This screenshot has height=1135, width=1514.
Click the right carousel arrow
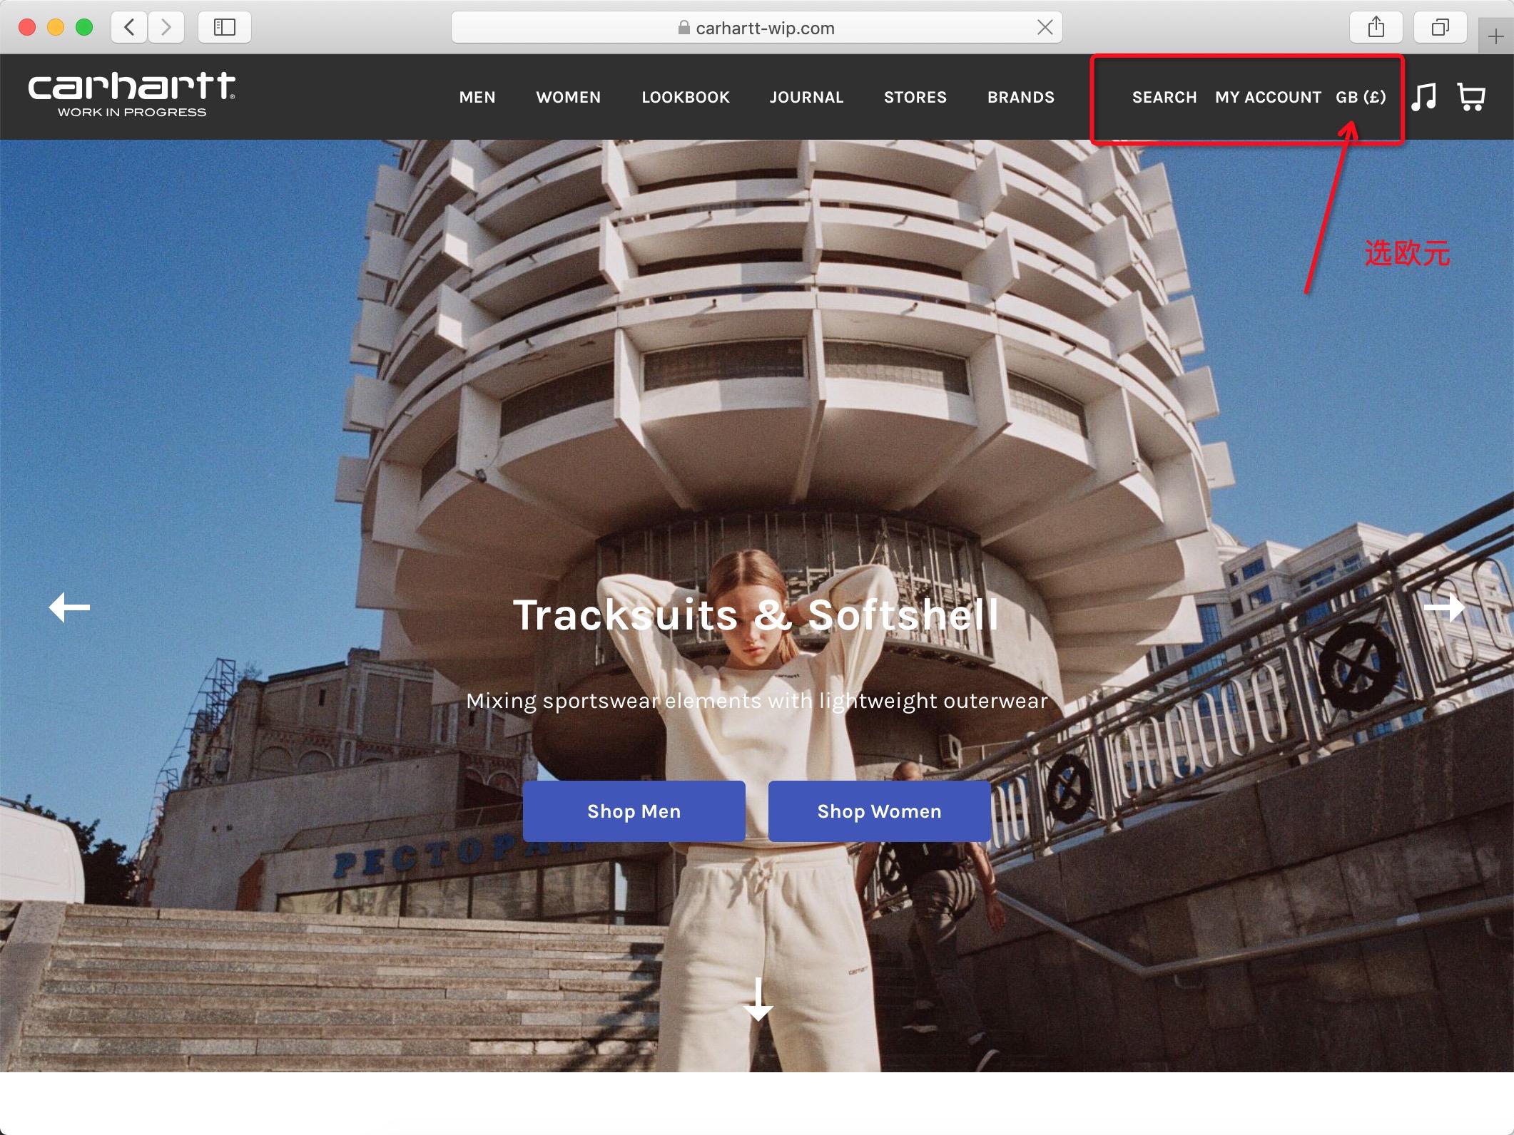click(1444, 607)
